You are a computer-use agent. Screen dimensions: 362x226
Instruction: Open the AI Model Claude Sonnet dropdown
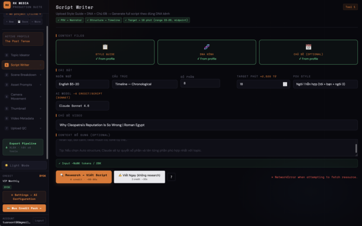82,106
